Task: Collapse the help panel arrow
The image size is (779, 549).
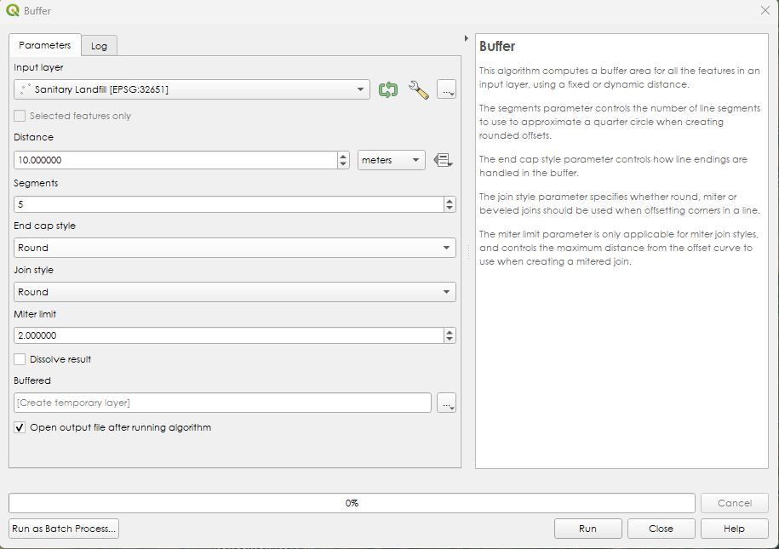Action: click(466, 38)
